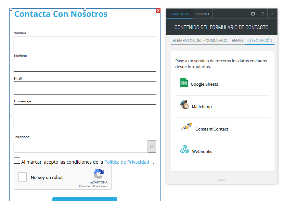This screenshot has height=201, width=284.
Task: Open the Elementos del Formulario tab
Action: tap(200, 41)
